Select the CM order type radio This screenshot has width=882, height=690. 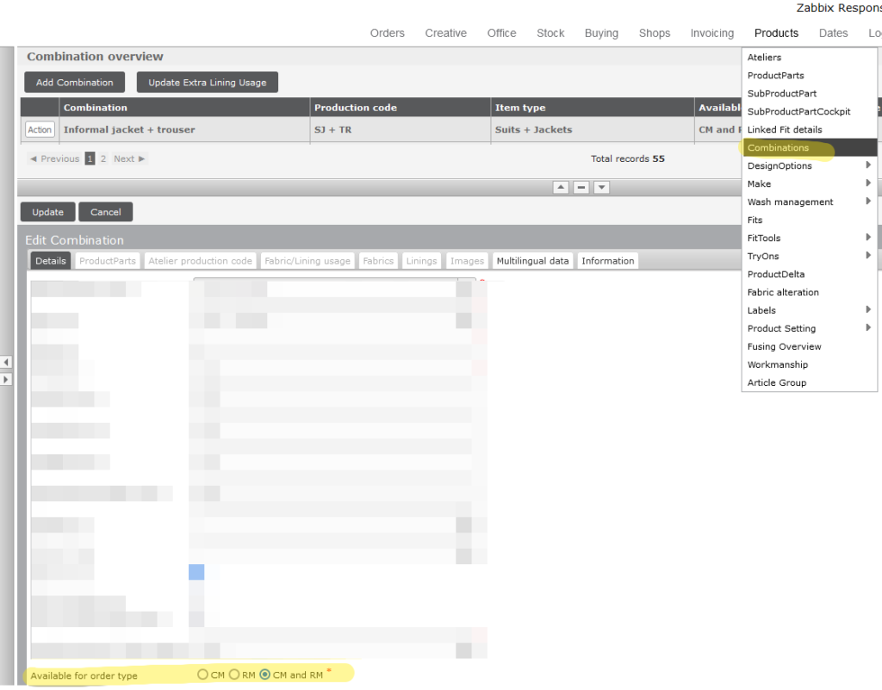pos(202,674)
